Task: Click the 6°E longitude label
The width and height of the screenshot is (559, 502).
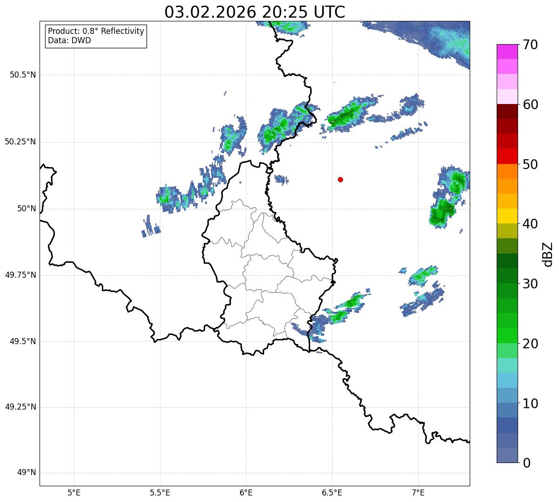Action: pyautogui.click(x=246, y=492)
